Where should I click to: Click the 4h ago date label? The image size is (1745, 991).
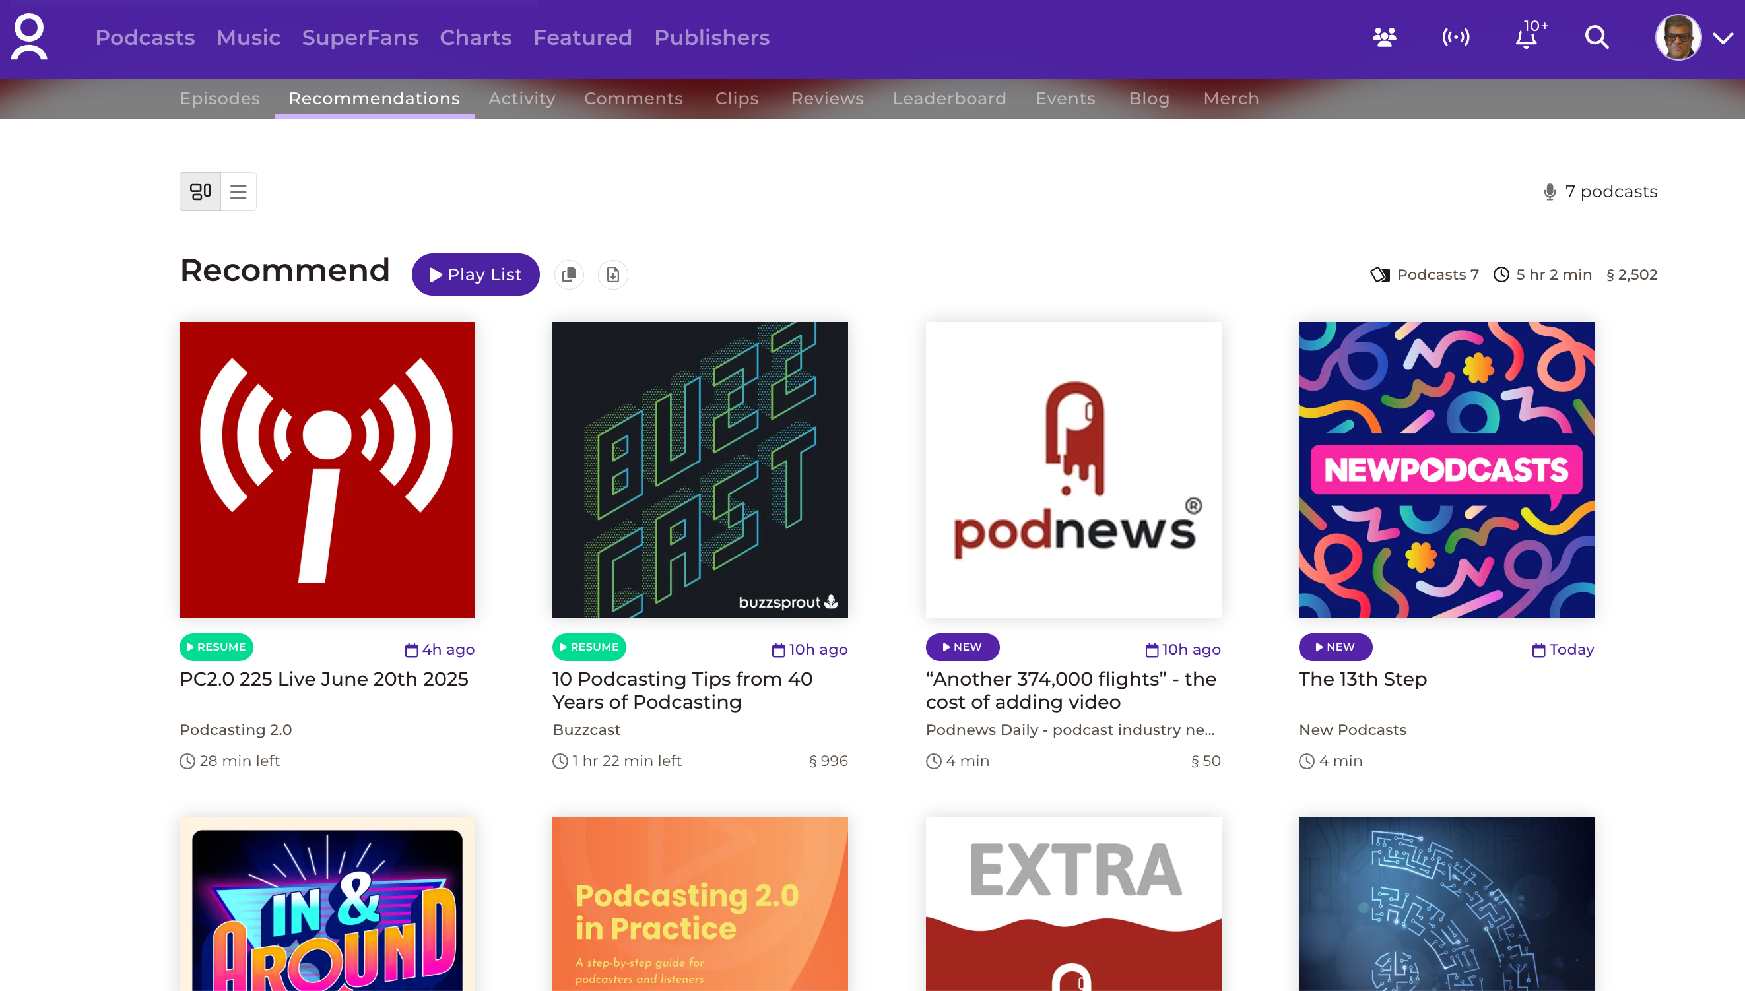pos(440,650)
